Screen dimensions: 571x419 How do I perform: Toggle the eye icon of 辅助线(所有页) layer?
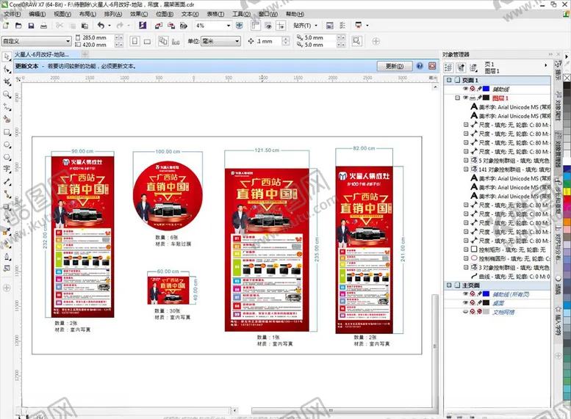(x=465, y=294)
